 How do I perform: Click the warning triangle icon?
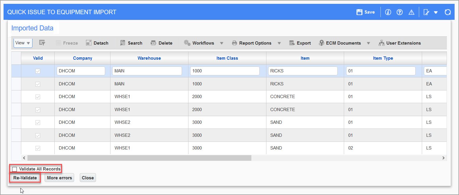[411, 12]
